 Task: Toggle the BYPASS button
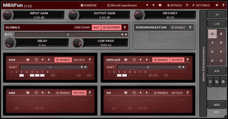point(174,5)
